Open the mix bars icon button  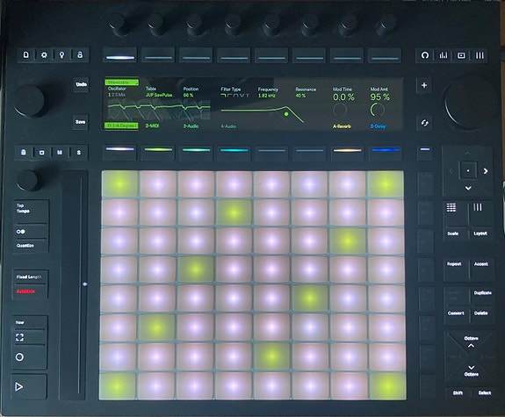(444, 55)
